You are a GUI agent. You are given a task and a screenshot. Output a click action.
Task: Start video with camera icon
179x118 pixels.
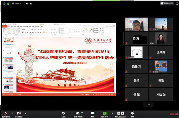pyautogui.click(x=19, y=114)
